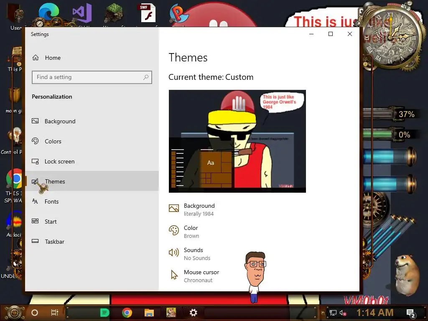Select the Themes page in the sidebar
Image resolution: width=428 pixels, height=321 pixels.
tap(92, 181)
